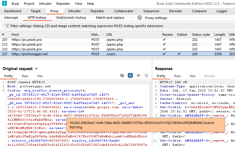Open the Help menu
The image size is (235, 146).
90,4
